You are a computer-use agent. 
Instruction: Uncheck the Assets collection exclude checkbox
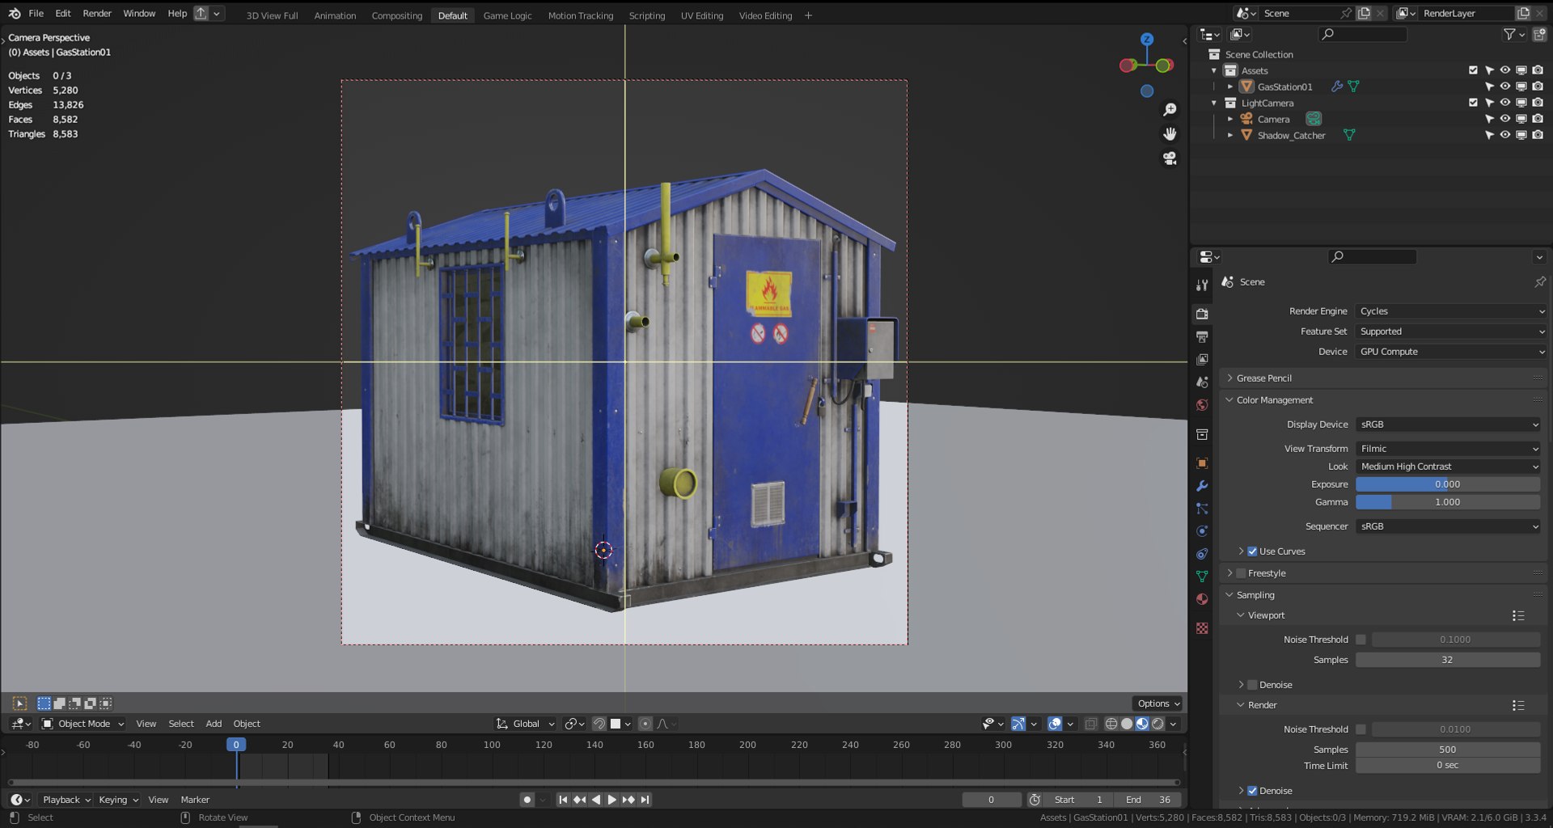(x=1473, y=70)
